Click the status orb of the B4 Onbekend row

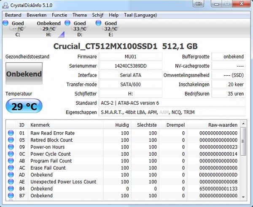[x=11, y=188]
